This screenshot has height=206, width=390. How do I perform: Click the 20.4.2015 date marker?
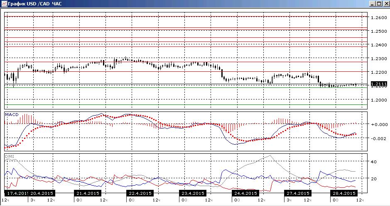[x=42, y=193]
